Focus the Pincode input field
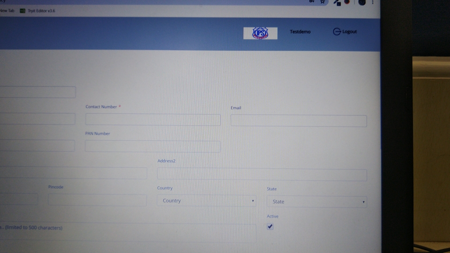The image size is (450, 253). pos(97,200)
